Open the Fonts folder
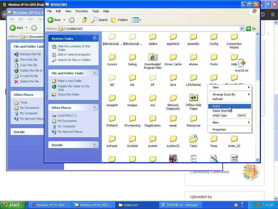 (214, 60)
